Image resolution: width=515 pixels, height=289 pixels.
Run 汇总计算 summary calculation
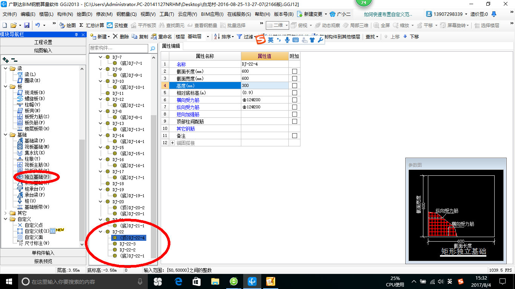point(92,25)
